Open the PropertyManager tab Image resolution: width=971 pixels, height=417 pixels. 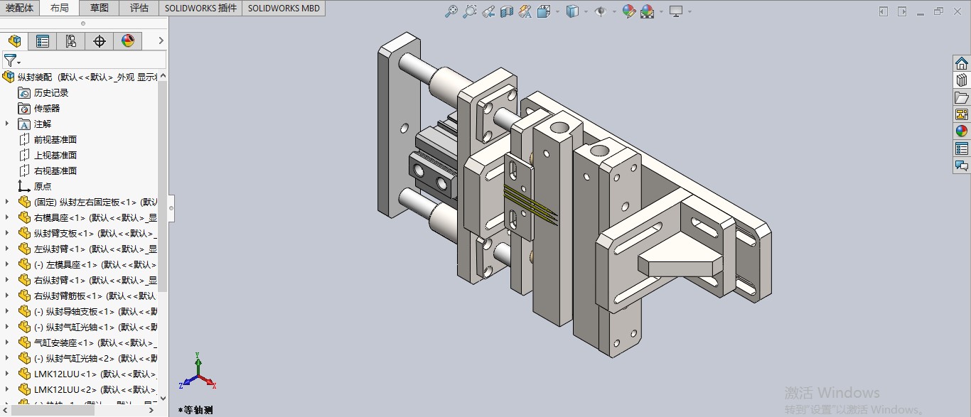pyautogui.click(x=43, y=41)
